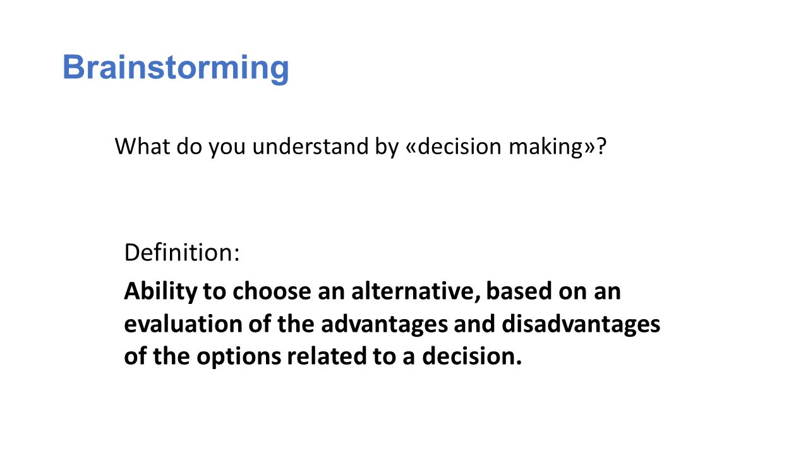The width and height of the screenshot is (808, 455).
Task: Select the line starting with Ability to choose
Action: (x=372, y=292)
